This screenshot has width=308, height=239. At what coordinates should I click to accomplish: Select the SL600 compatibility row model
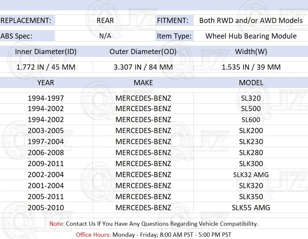pos(251,119)
